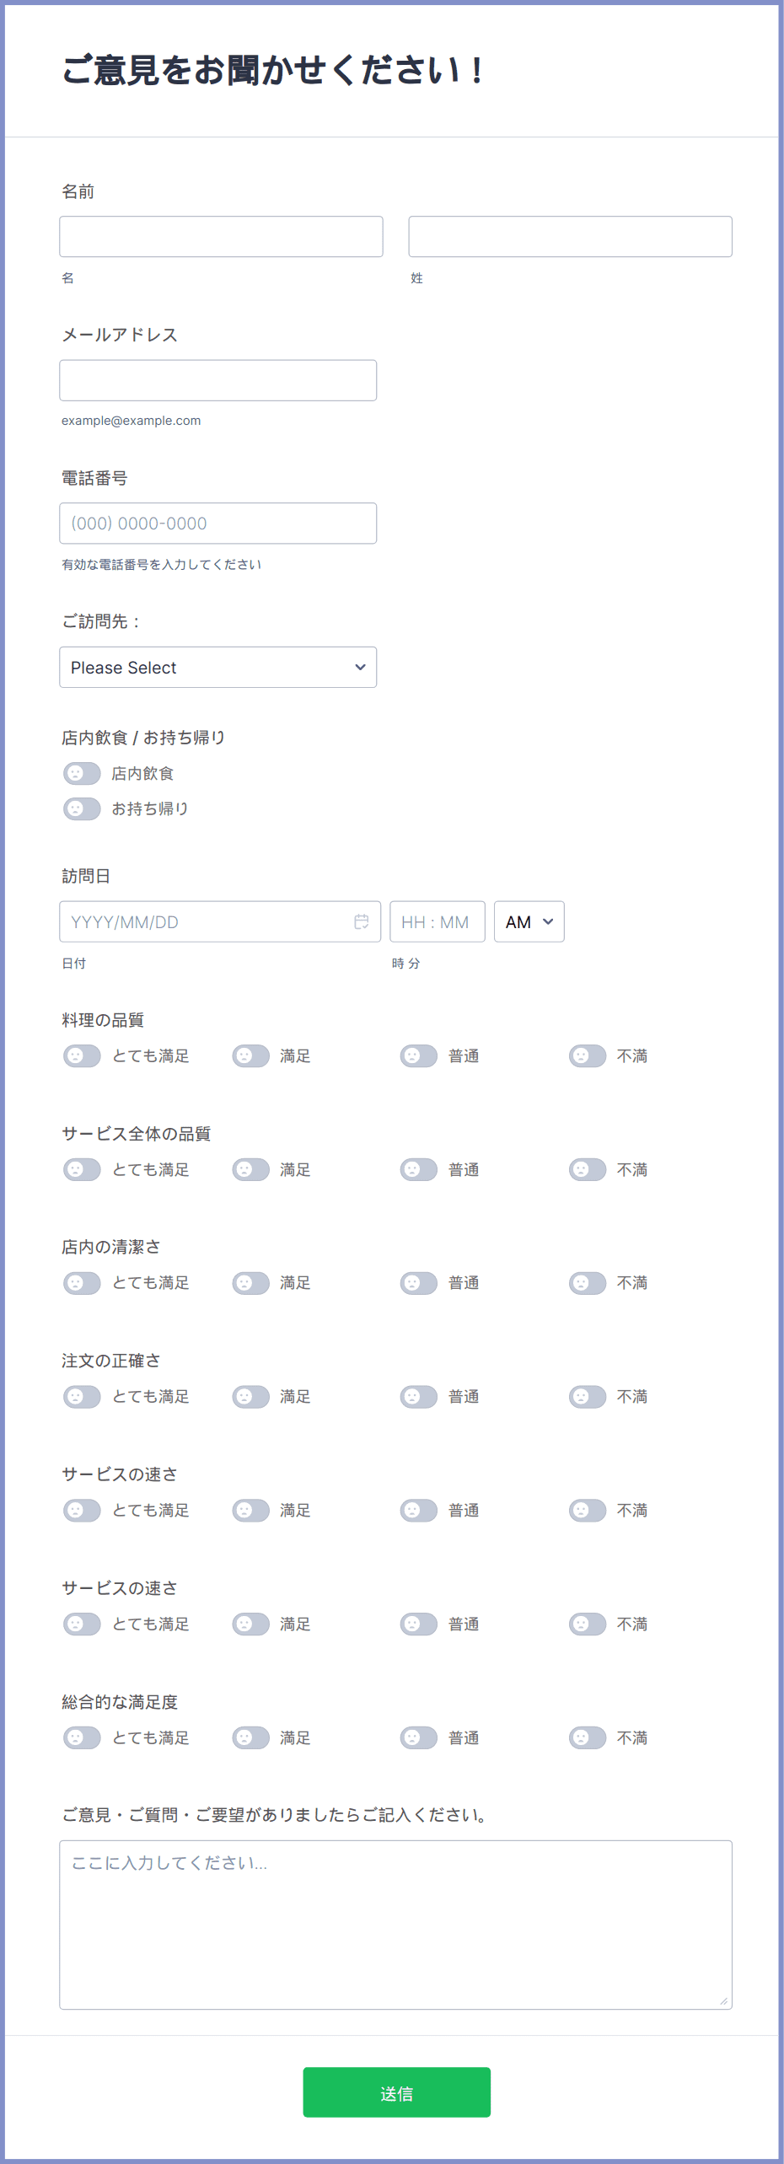Click the first name (名) input field
Viewport: 784px width, 2164px height.
coord(221,237)
